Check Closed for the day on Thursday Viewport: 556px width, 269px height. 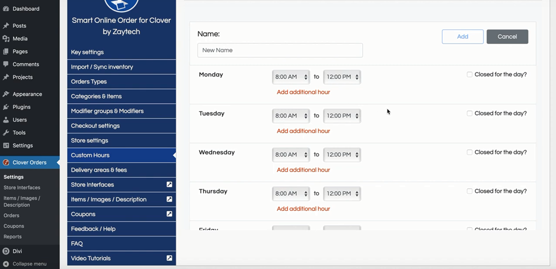point(469,191)
